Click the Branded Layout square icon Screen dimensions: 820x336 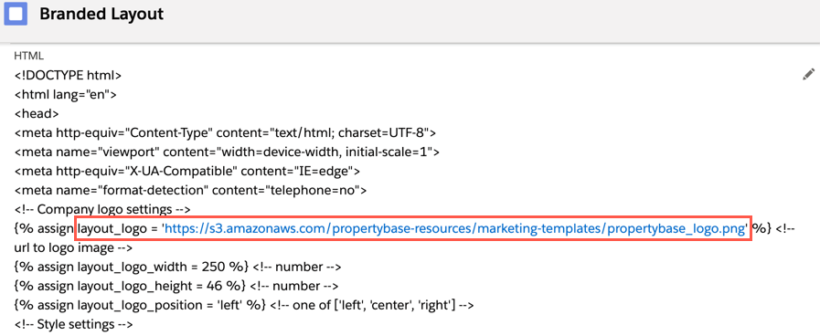[16, 14]
